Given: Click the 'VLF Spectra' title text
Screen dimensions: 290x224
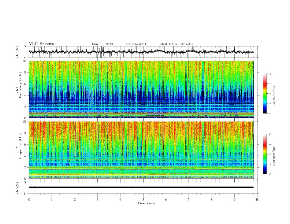Looking at the screenshot, I should tap(41, 44).
